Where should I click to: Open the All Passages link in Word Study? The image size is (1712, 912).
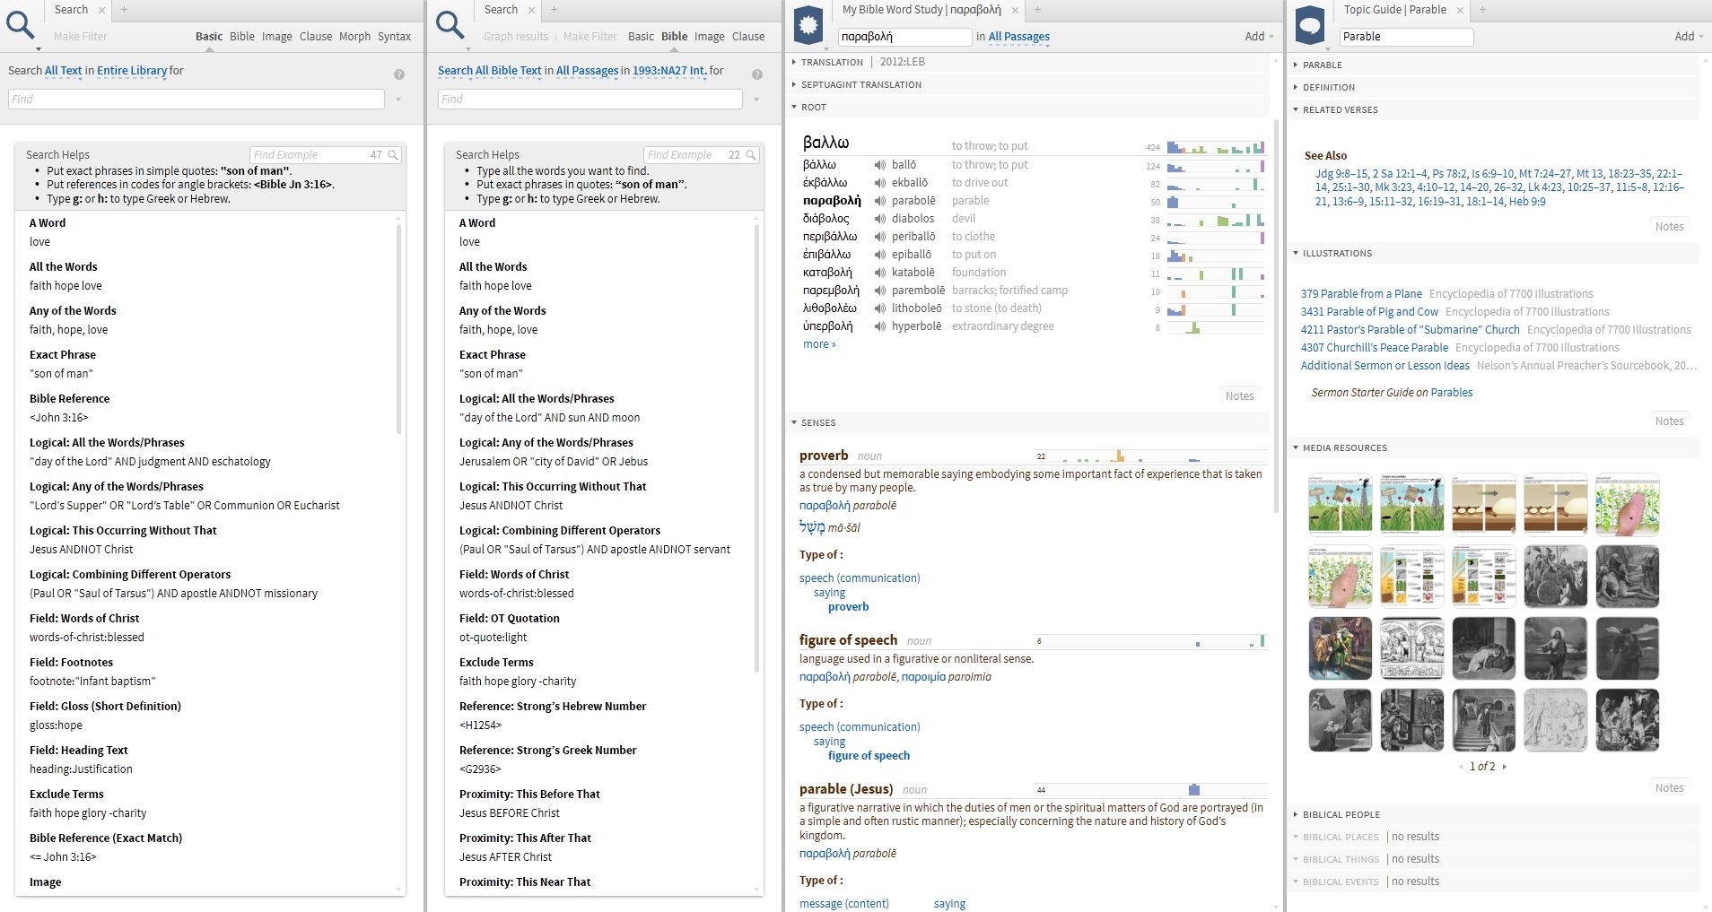[x=1019, y=37]
